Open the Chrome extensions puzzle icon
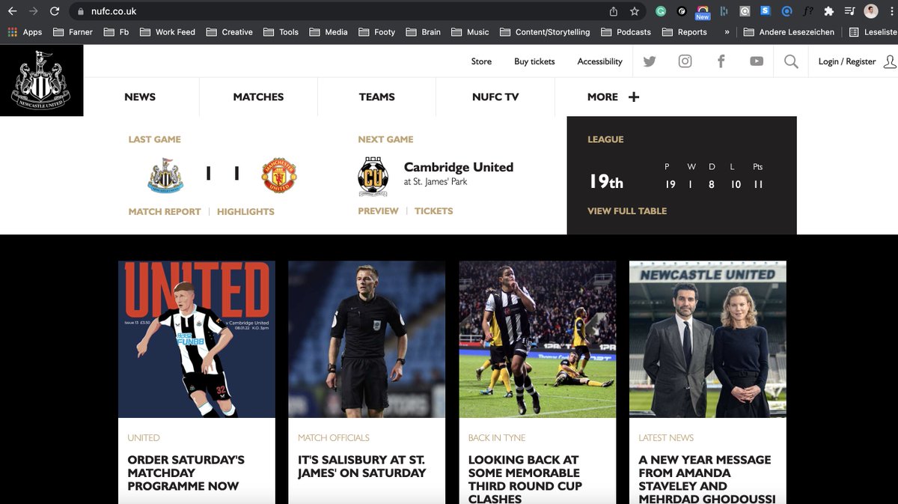This screenshot has height=504, width=898. tap(828, 11)
